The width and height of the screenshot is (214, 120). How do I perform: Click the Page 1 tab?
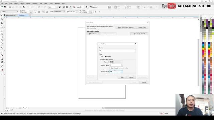tap(25, 108)
